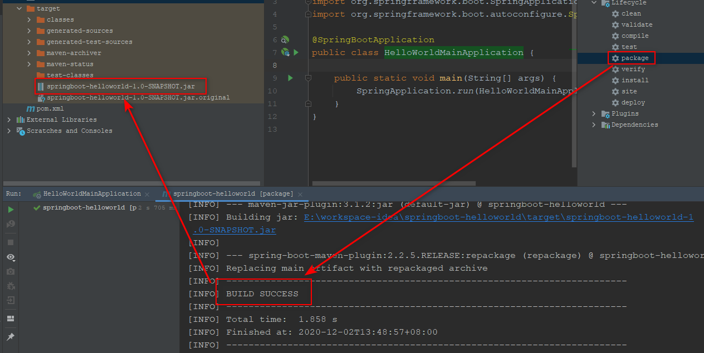Viewport: 704px width, 353px height.
Task: Click the 'main' method name in editor
Action: point(451,78)
